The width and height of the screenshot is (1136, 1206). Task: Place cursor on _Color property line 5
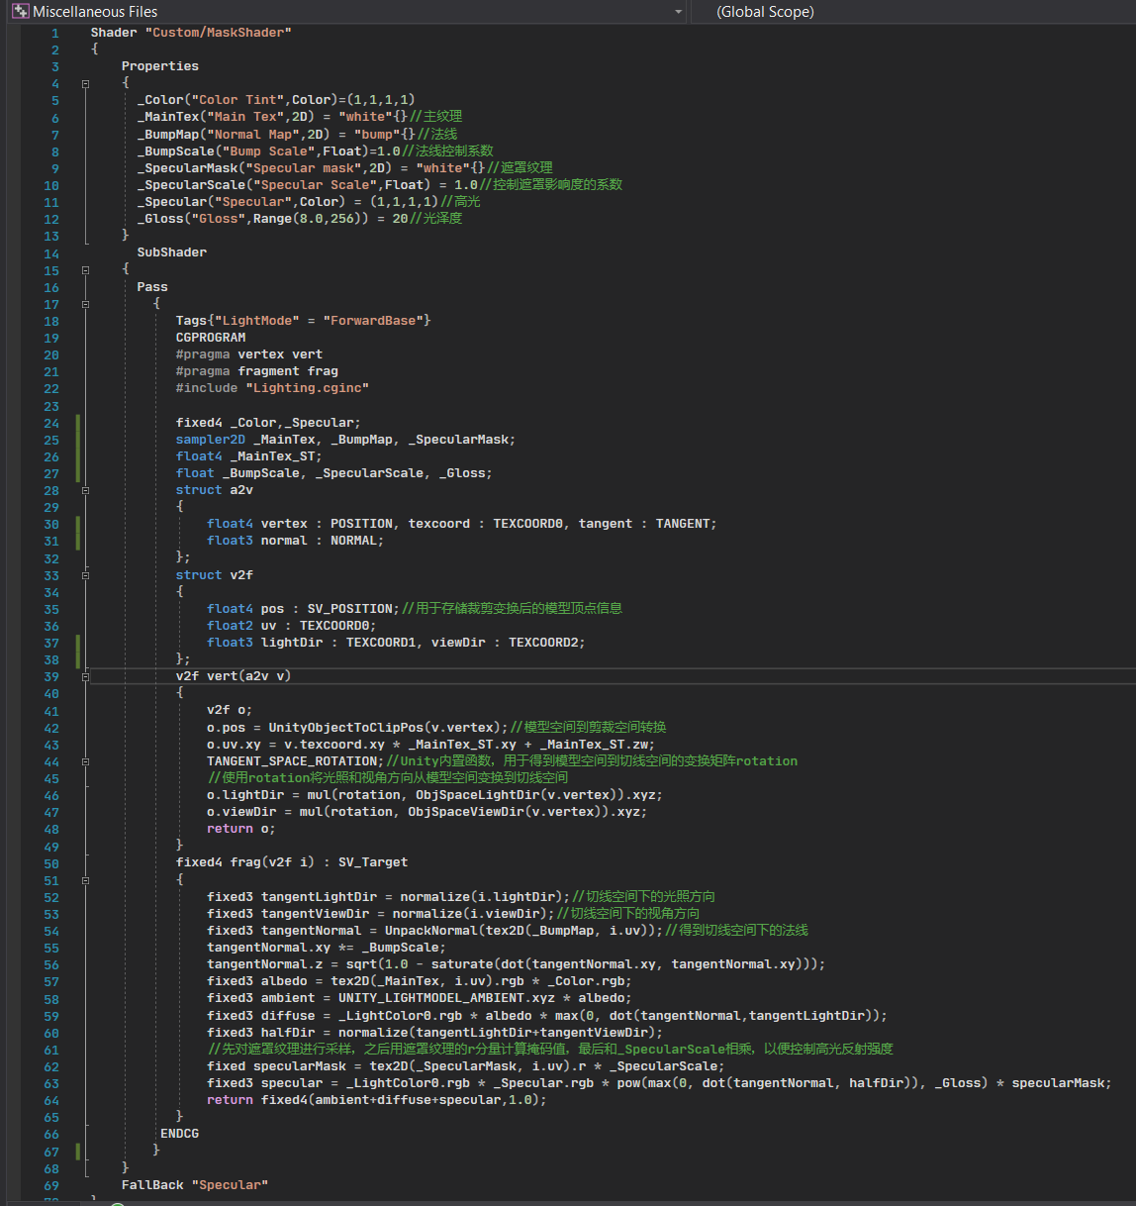click(x=276, y=100)
